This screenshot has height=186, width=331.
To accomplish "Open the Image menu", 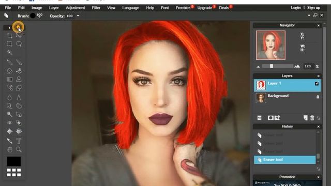I will (37, 8).
